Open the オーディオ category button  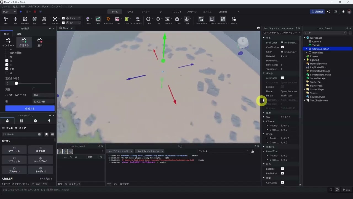click(41, 170)
